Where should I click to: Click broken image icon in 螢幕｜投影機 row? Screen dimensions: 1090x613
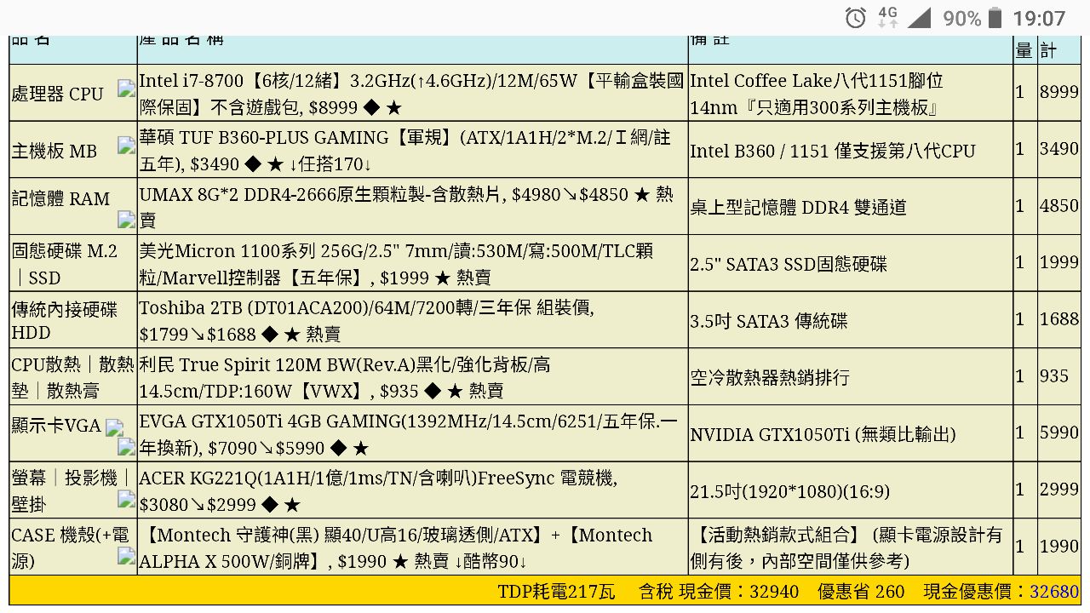pos(126,500)
